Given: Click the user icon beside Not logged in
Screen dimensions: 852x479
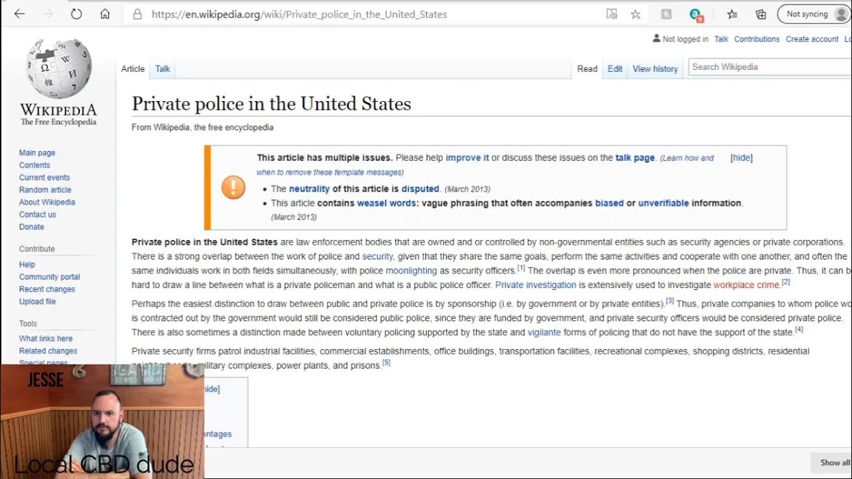Looking at the screenshot, I should [x=657, y=39].
